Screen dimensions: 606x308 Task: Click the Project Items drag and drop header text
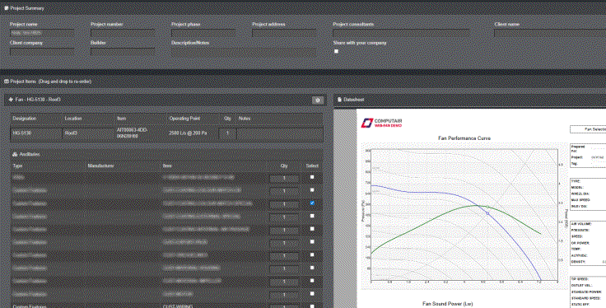pos(50,82)
